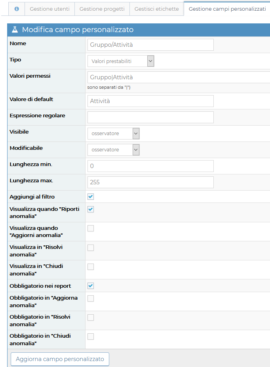Expand the Modificabile access level dropdown
Image resolution: width=270 pixels, height=367 pixels.
point(113,150)
